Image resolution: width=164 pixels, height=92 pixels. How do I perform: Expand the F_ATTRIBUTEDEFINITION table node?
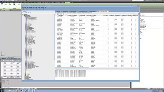click(x=25, y=19)
